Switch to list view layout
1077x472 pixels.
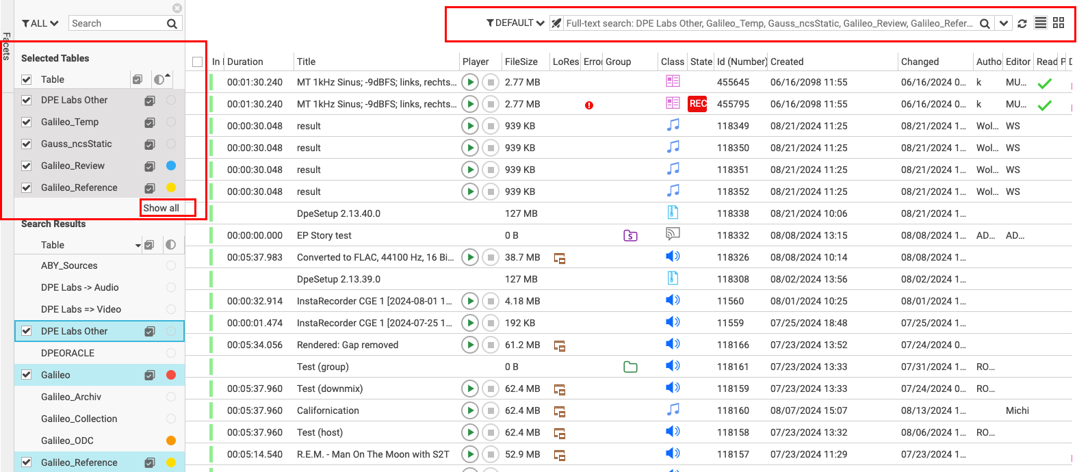1040,23
